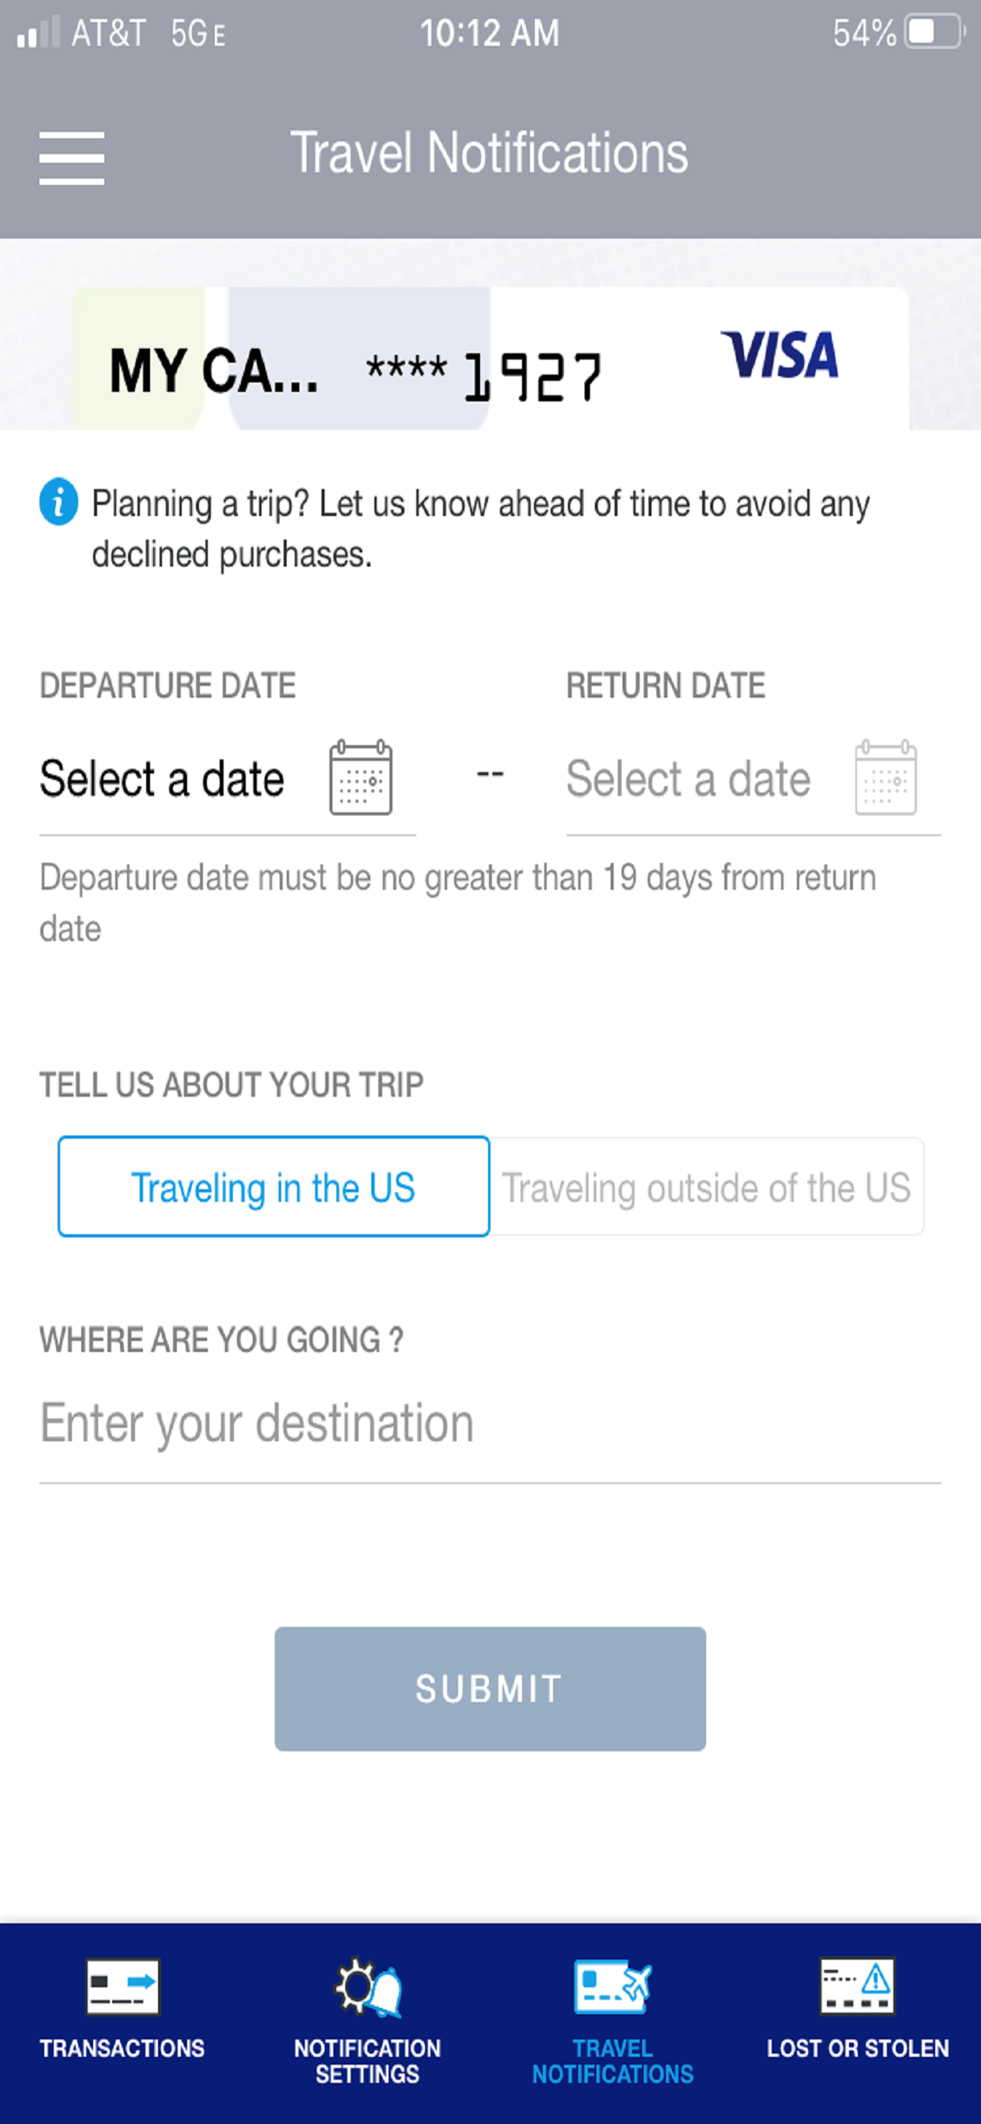
Task: Tap the Notification Settings gear-bell icon
Action: 367,1987
